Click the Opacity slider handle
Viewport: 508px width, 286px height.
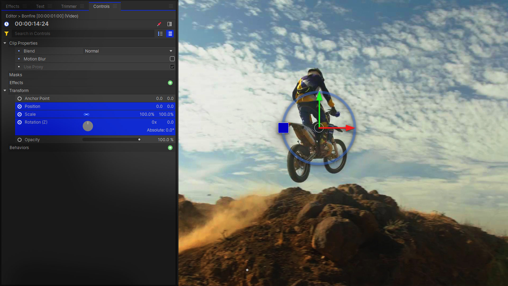[139, 140]
